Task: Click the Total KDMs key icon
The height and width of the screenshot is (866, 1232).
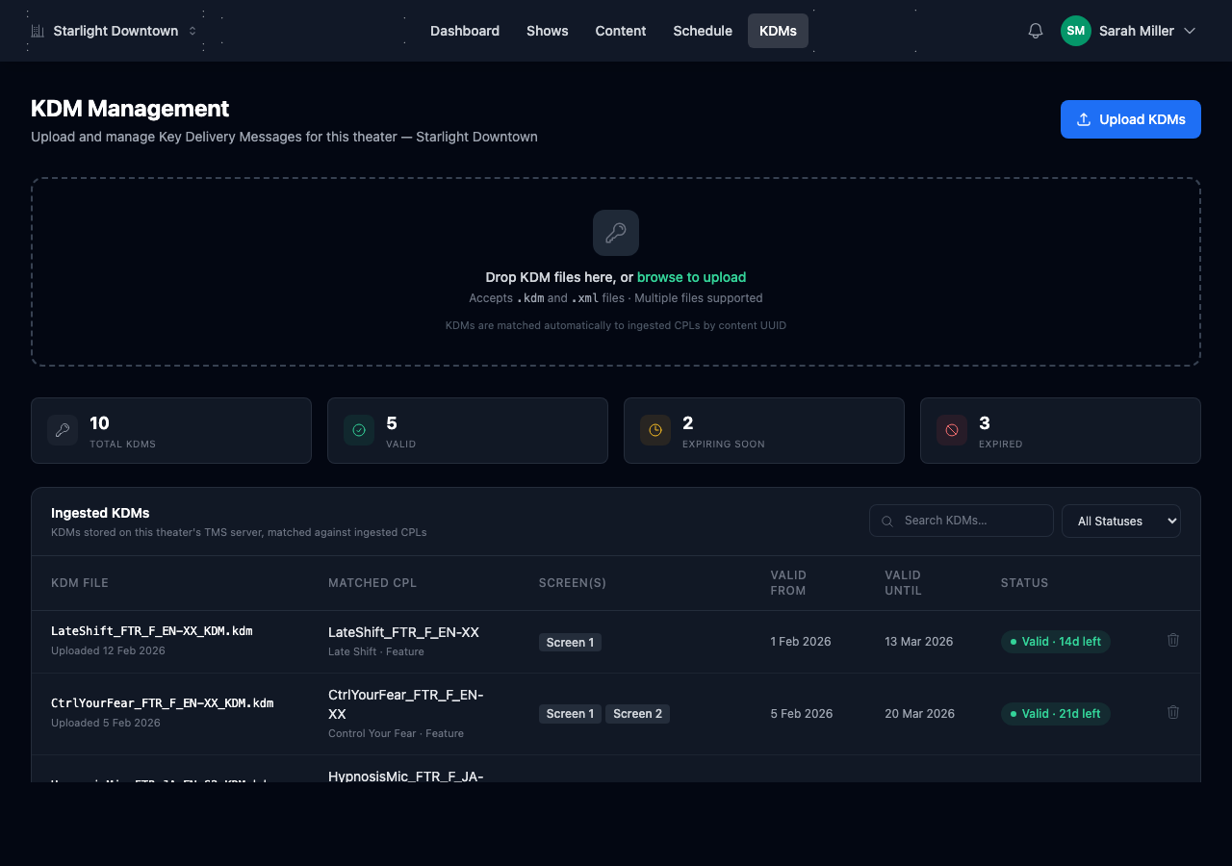Action: (63, 430)
